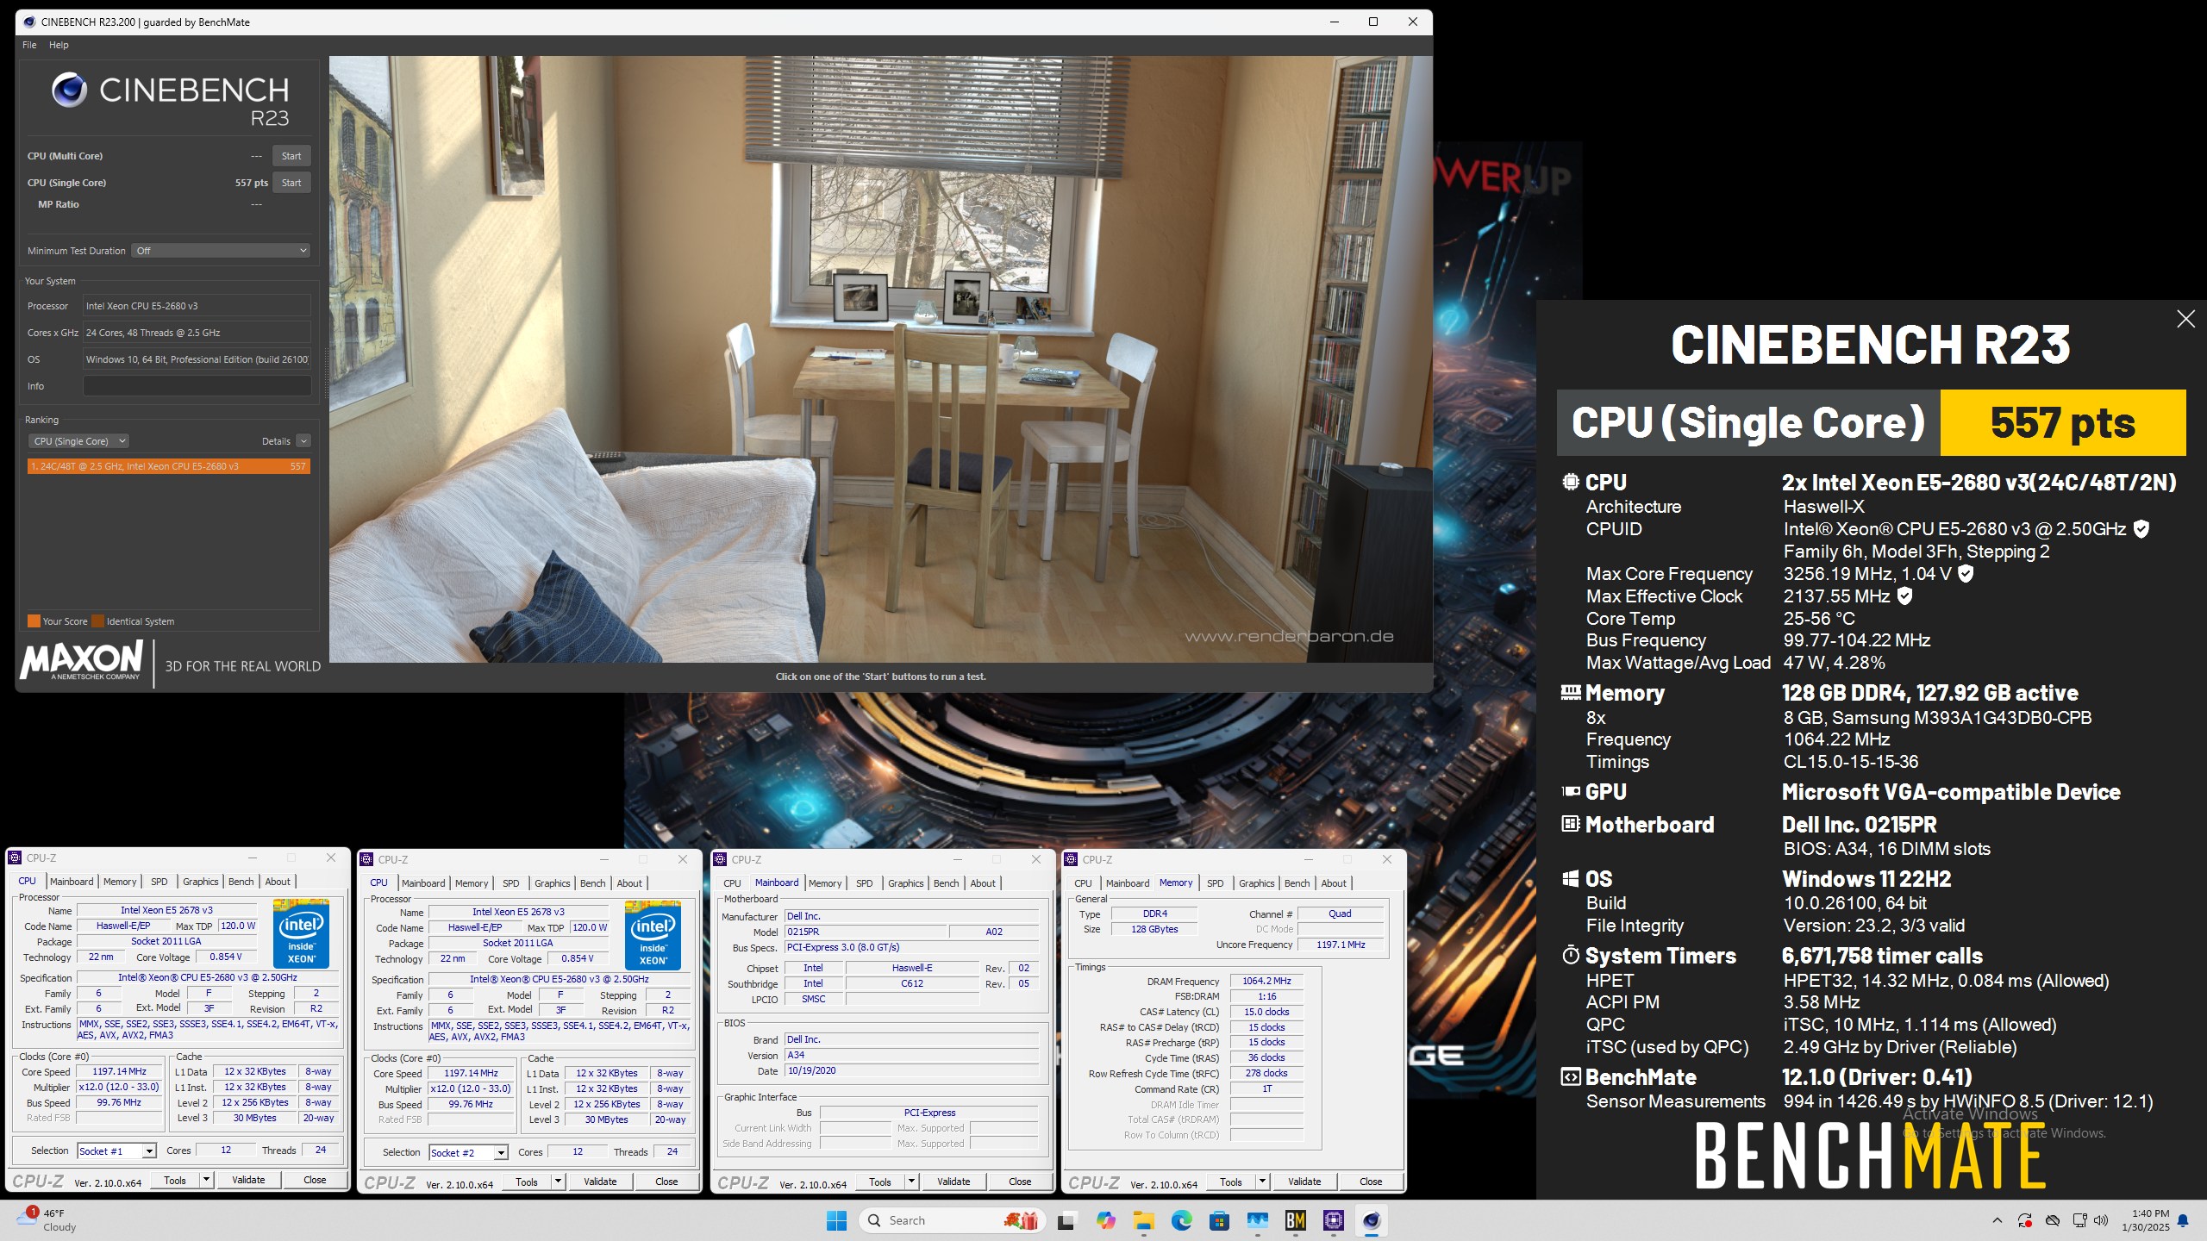The image size is (2207, 1241).
Task: Start the CPU (Multi Core) test
Action: click(291, 156)
